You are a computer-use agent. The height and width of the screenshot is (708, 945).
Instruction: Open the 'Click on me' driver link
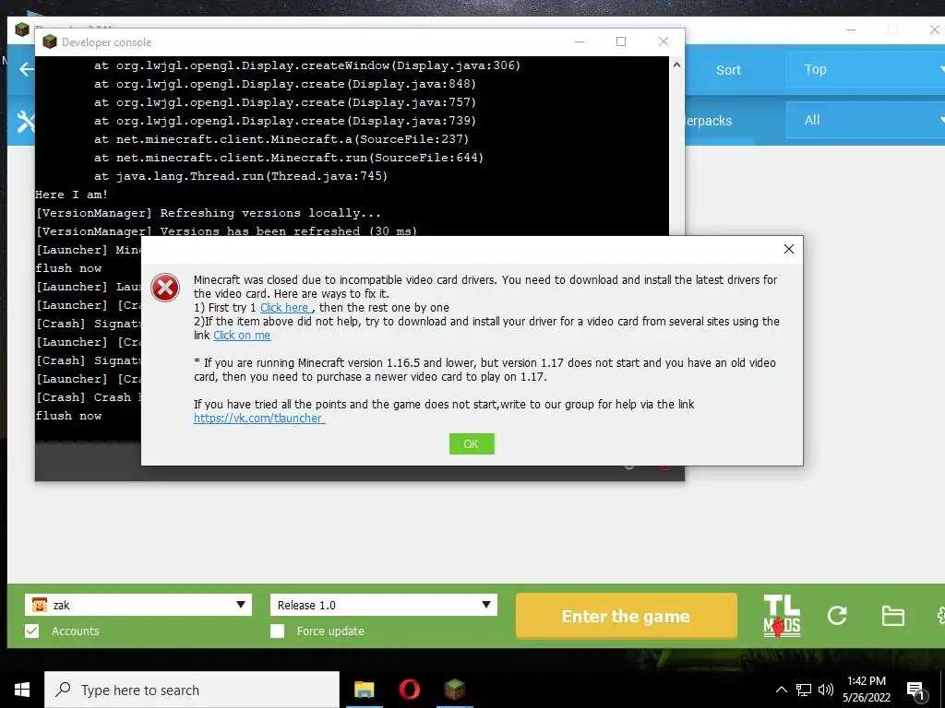point(242,336)
